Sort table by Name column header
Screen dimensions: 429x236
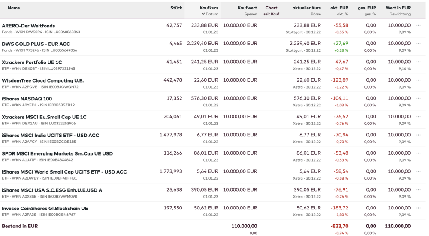click(x=14, y=8)
